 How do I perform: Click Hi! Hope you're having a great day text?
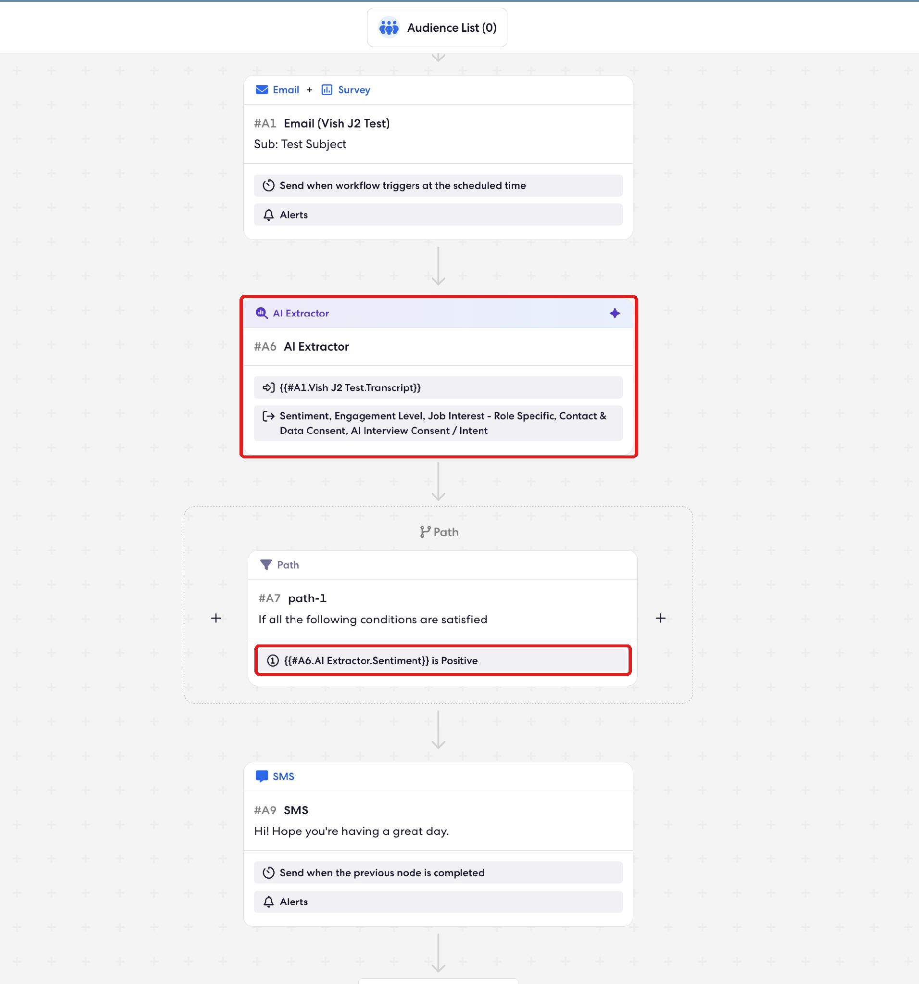(x=352, y=831)
